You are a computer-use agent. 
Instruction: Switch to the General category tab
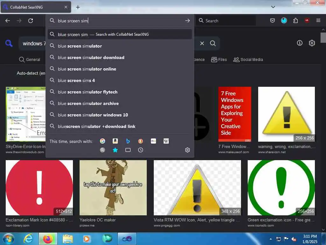tap(30, 60)
